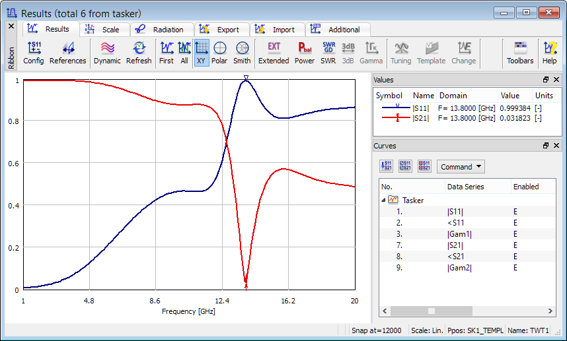The width and height of the screenshot is (567, 341).
Task: Select the |Gam2| data series row
Action: pyautogui.click(x=468, y=267)
